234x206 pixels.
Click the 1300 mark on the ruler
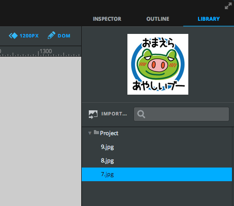(x=46, y=51)
